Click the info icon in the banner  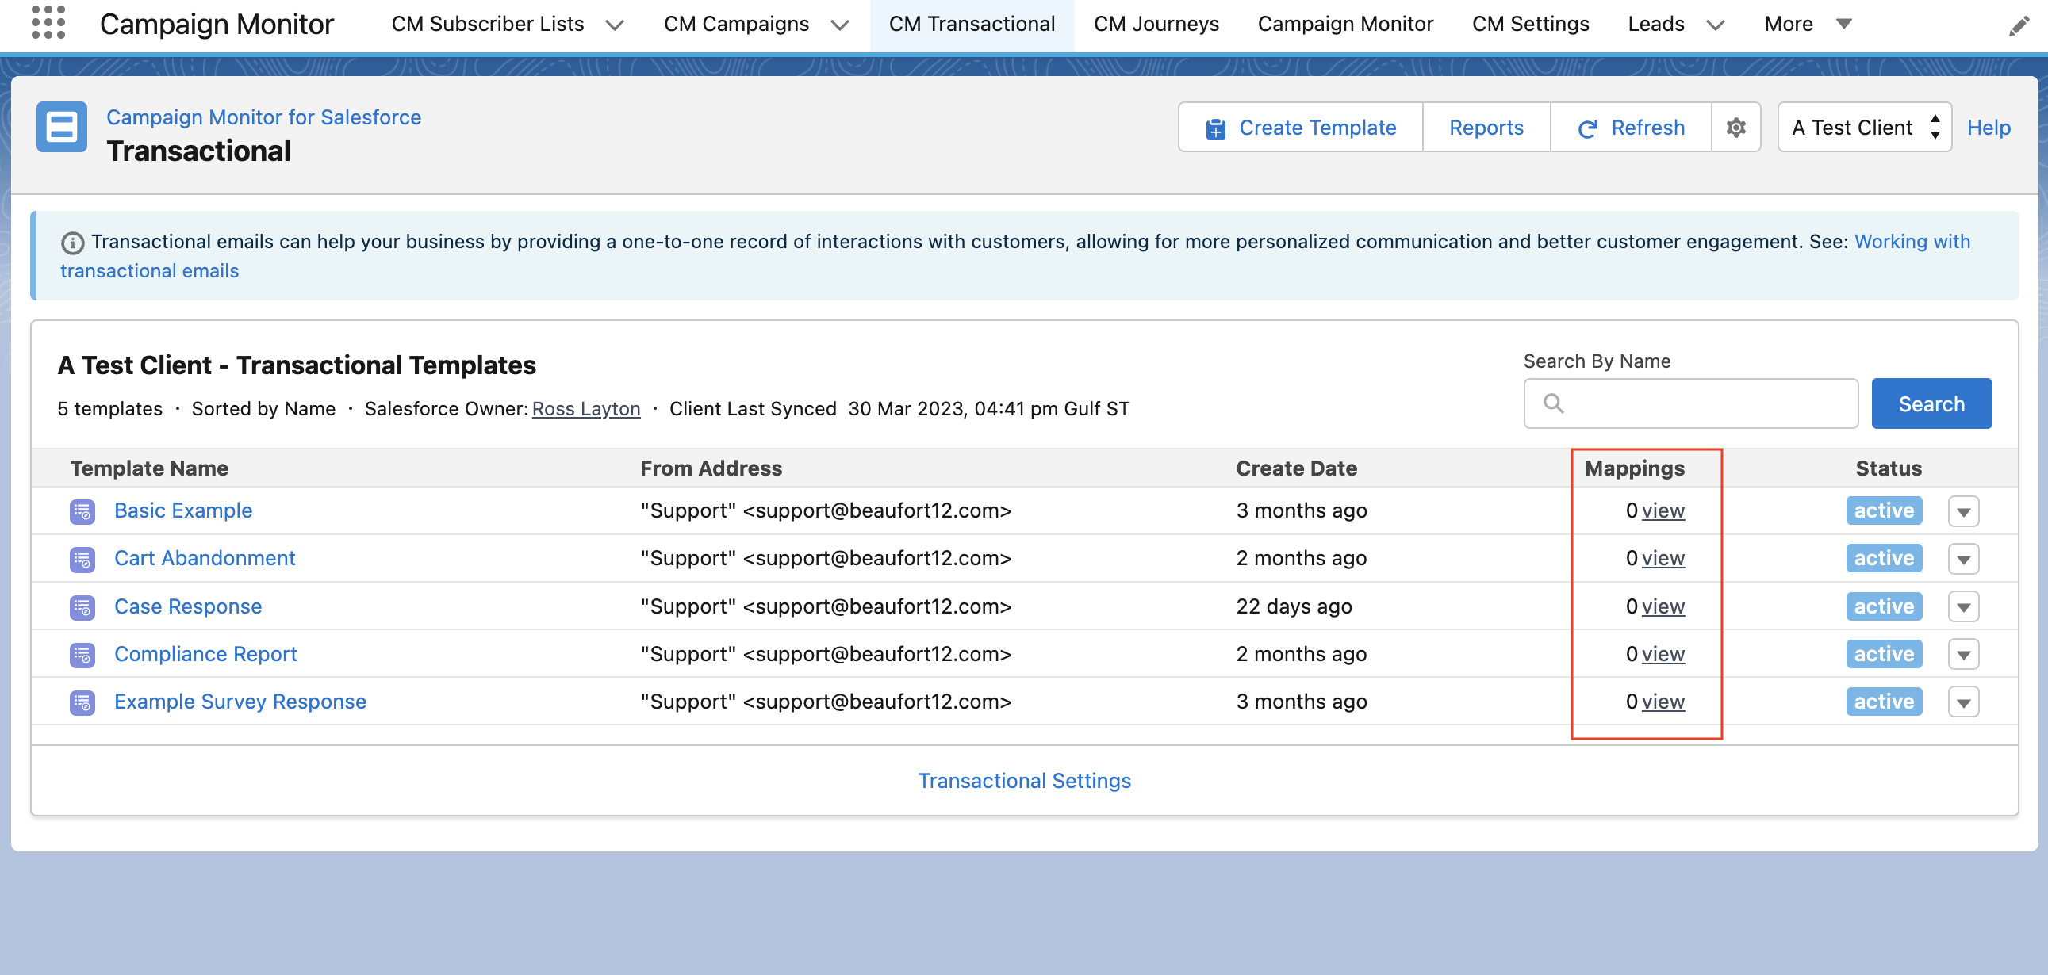pyautogui.click(x=72, y=243)
